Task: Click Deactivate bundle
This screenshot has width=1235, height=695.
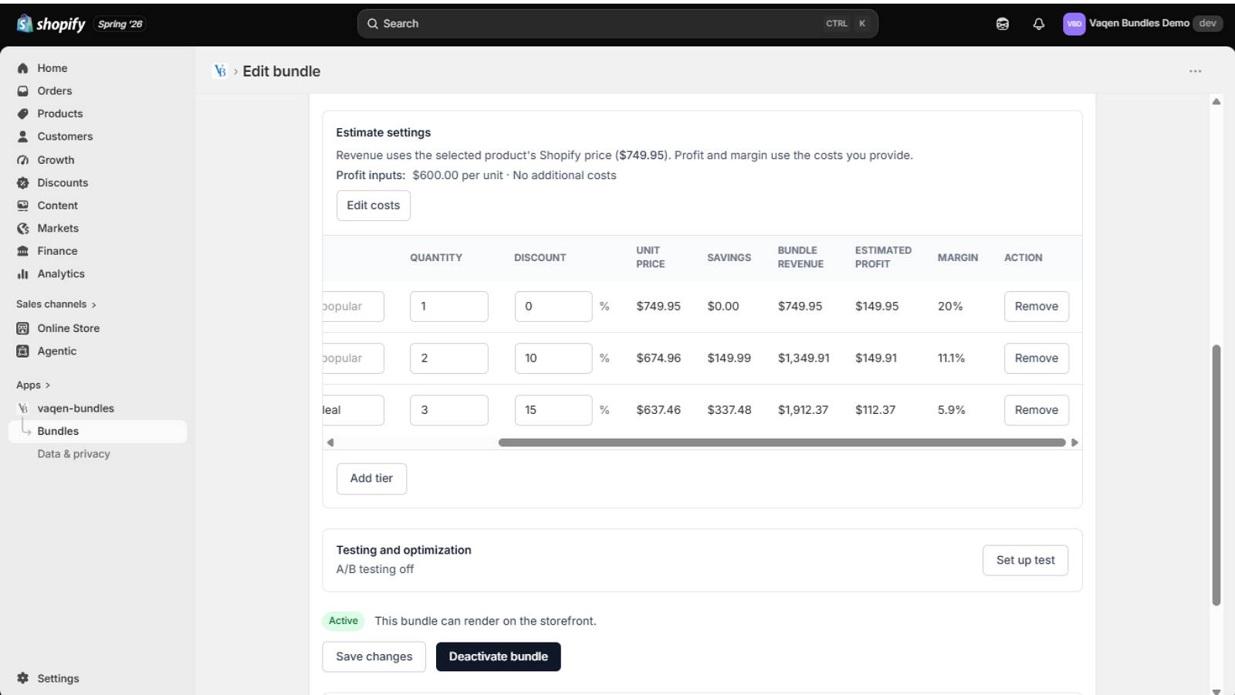Action: pos(499,657)
